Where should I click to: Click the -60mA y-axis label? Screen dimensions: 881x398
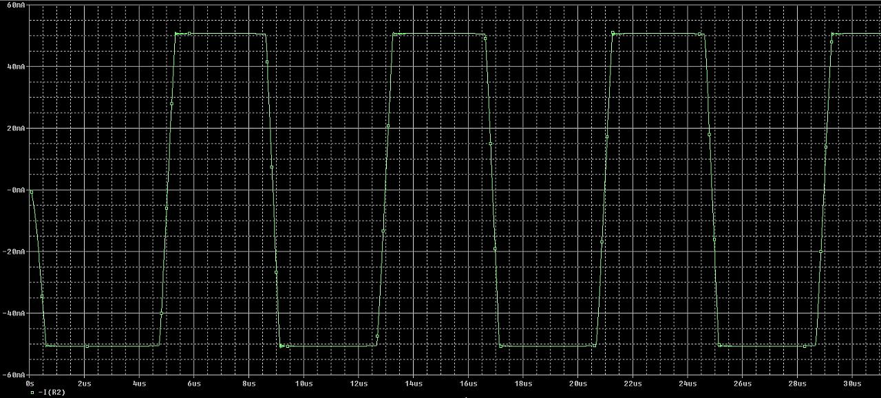click(x=14, y=375)
